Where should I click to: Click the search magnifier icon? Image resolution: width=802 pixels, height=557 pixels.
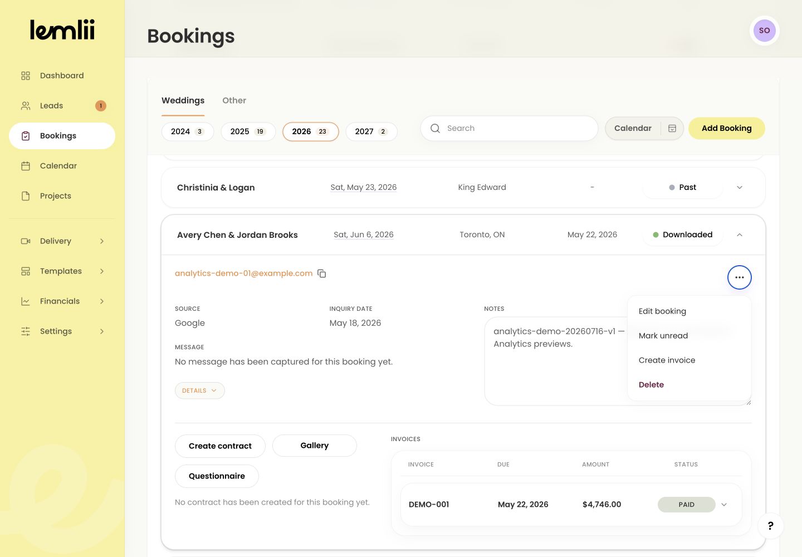(436, 128)
